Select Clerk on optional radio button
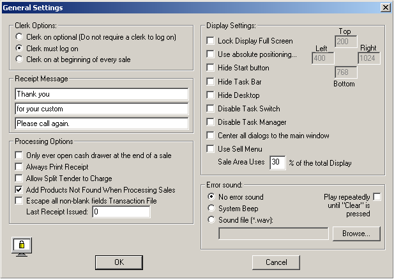Image resolution: width=394 pixels, height=279 pixels. click(20, 37)
